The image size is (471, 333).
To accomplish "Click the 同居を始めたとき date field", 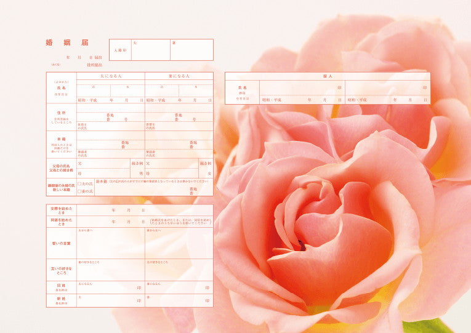I will coord(112,222).
